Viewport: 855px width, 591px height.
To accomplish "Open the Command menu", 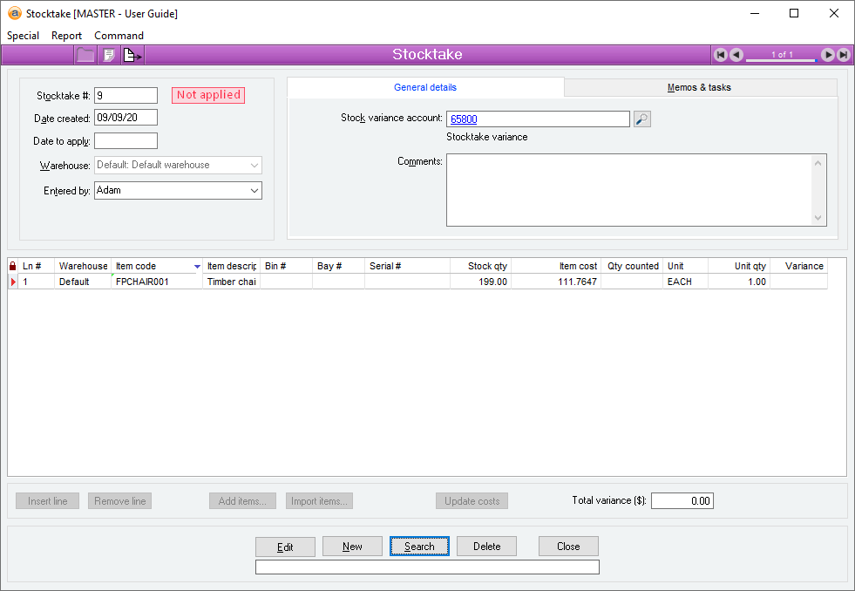I will coord(119,36).
